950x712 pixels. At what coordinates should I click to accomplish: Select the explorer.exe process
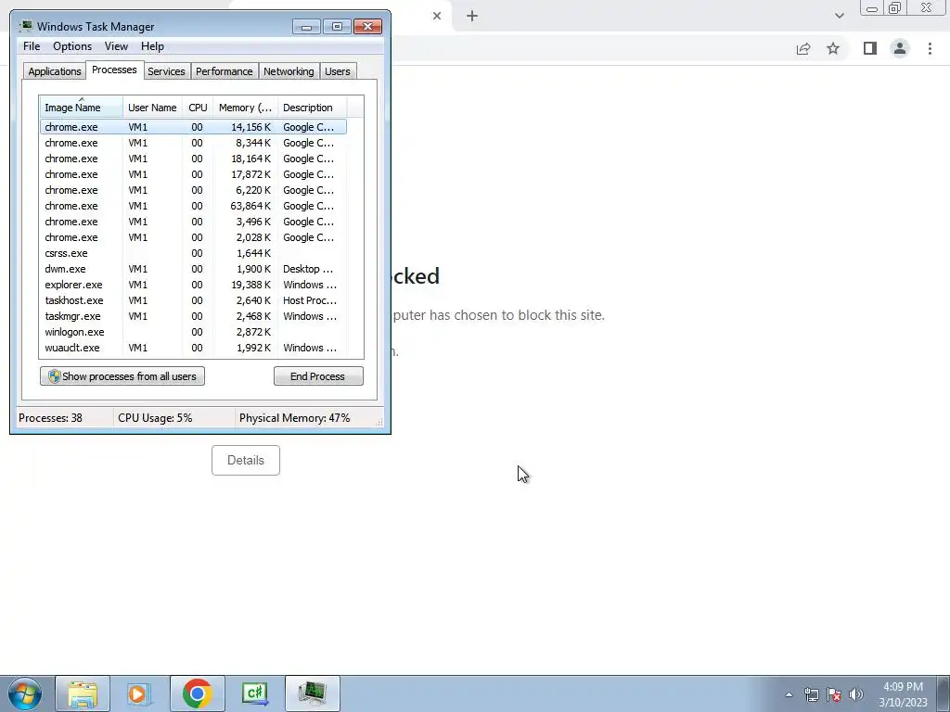(193, 285)
